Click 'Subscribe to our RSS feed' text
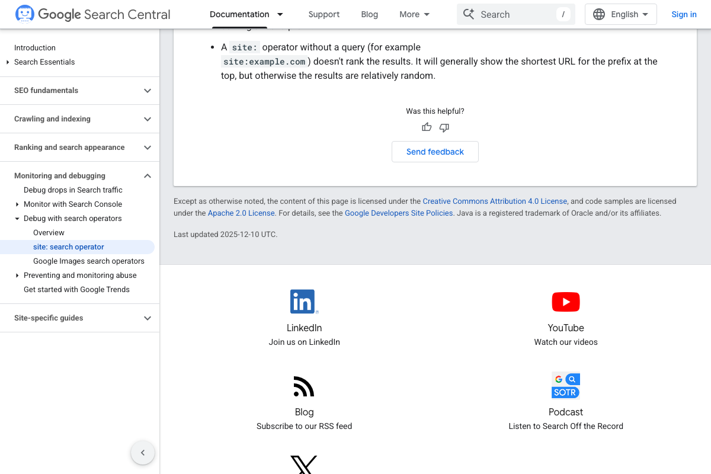The image size is (711, 474). [304, 426]
